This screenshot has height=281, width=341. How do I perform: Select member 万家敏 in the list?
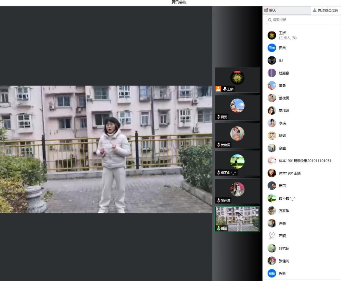[284, 211]
